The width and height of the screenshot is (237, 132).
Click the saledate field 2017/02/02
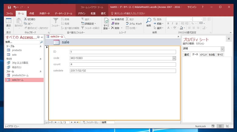123,71
